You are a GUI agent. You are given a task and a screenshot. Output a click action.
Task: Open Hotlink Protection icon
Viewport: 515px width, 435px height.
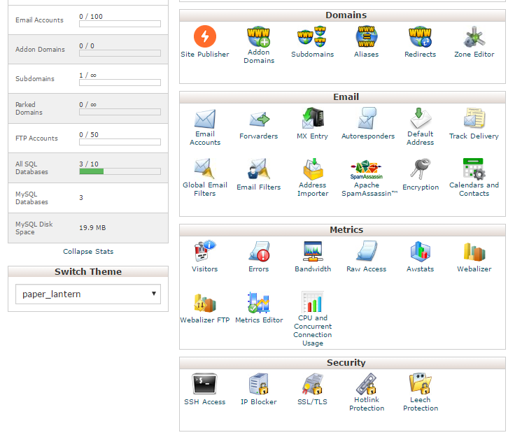coord(367,385)
